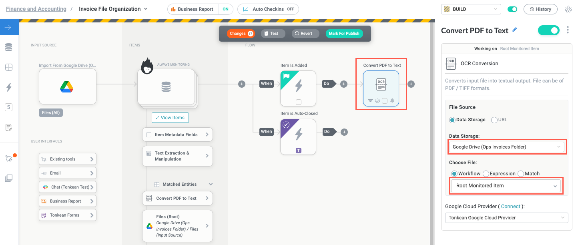This screenshot has height=245, width=576.
Task: Open the settings gear in top-right corner
Action: point(569,9)
